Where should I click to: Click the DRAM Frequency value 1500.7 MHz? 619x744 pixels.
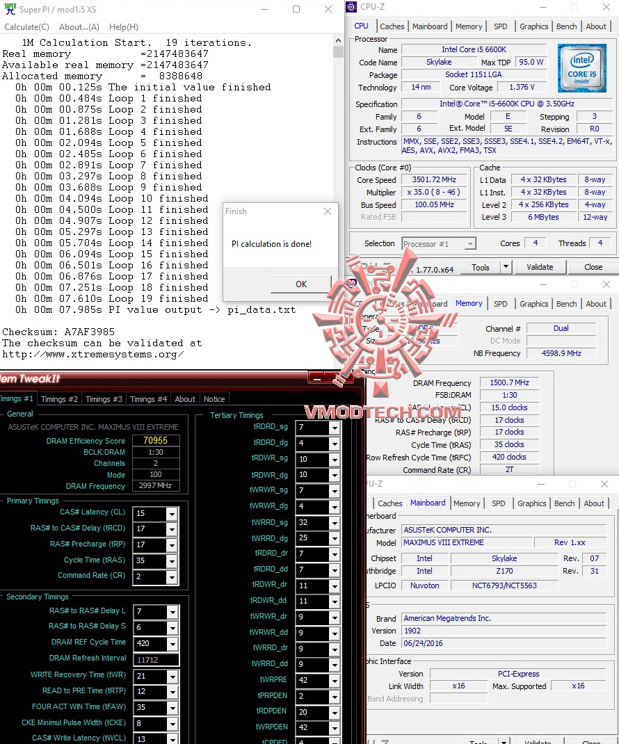(509, 382)
